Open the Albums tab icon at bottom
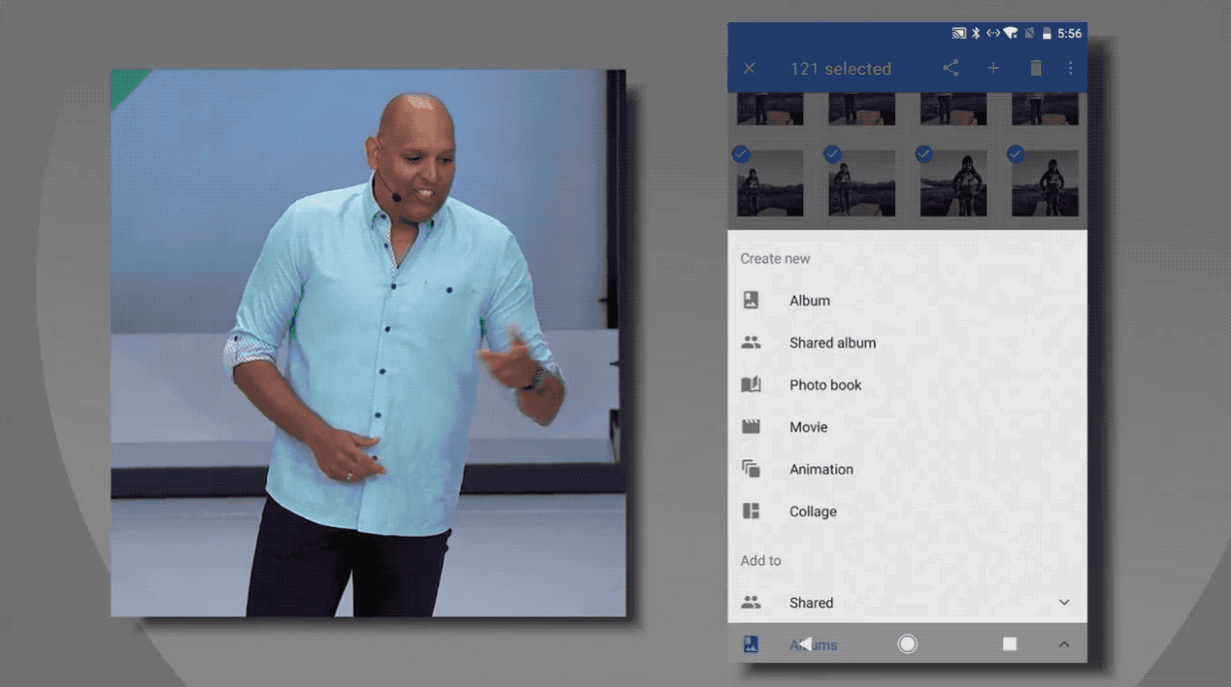1231x687 pixels. tap(751, 645)
